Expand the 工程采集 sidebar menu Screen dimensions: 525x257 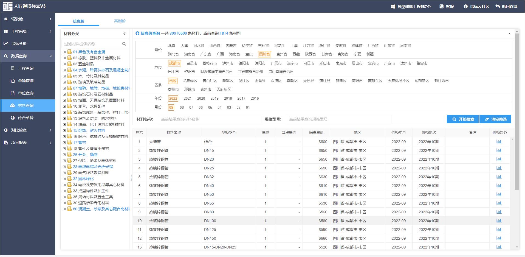coord(27,31)
